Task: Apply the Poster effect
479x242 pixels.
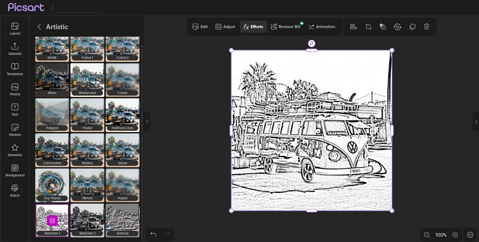Action: pyautogui.click(x=87, y=115)
